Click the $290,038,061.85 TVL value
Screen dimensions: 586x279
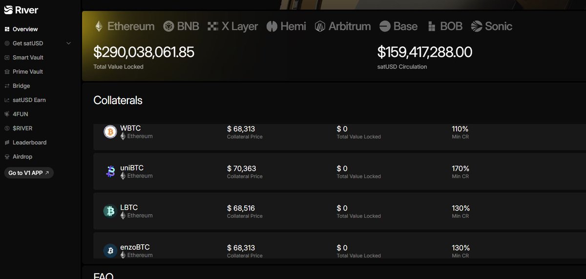coord(144,52)
